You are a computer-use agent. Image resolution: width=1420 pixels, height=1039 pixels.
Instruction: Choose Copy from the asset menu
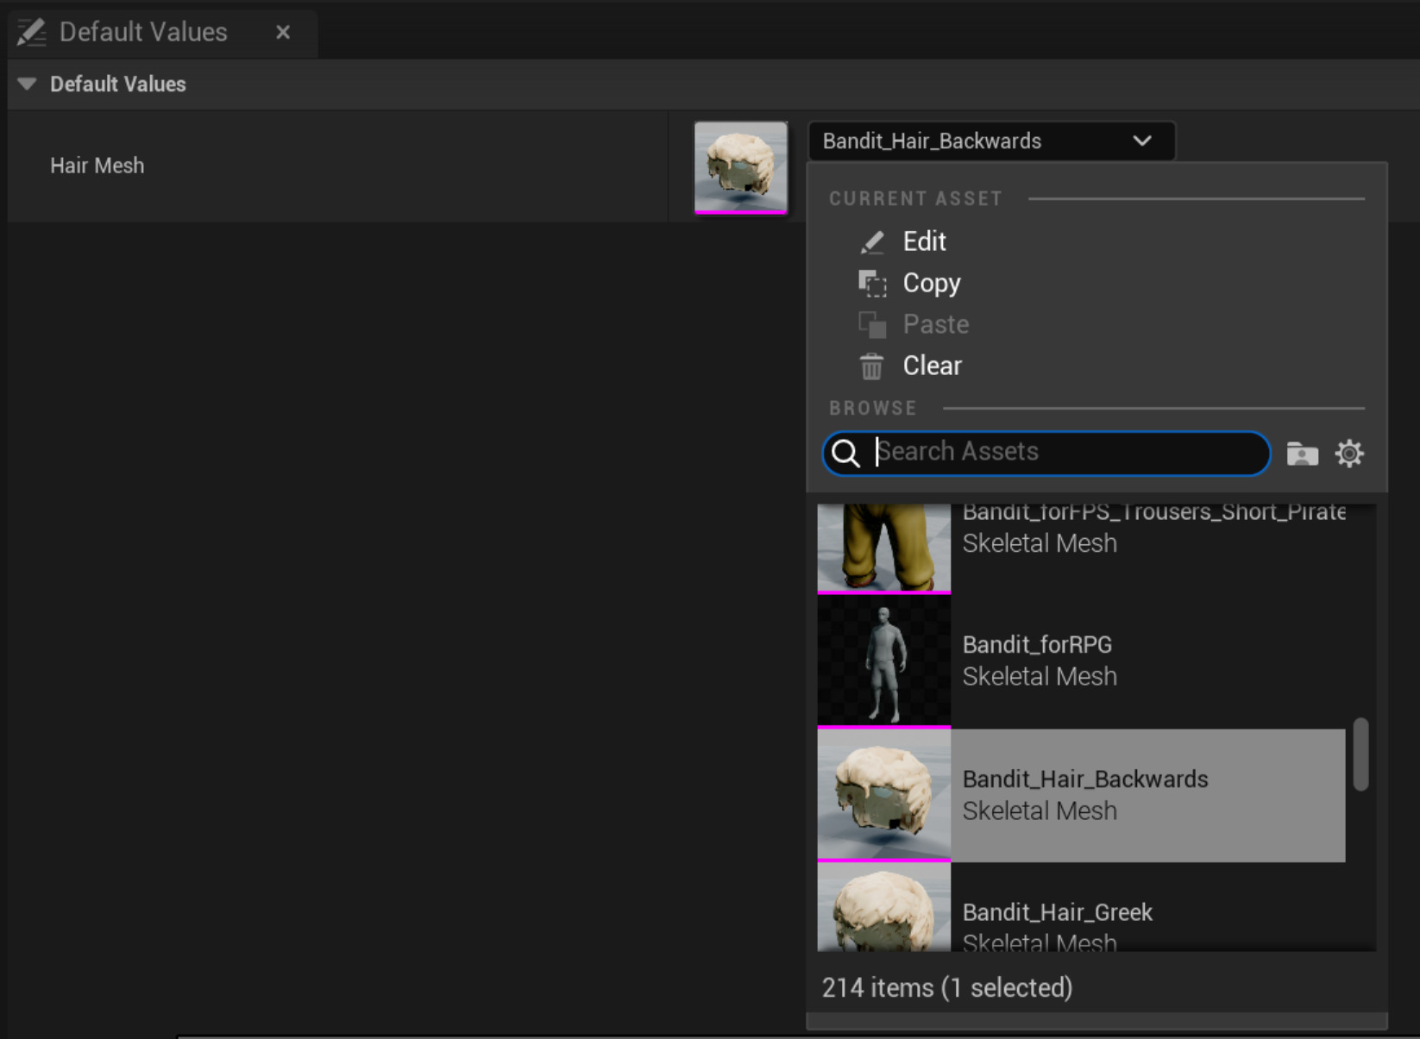tap(932, 283)
